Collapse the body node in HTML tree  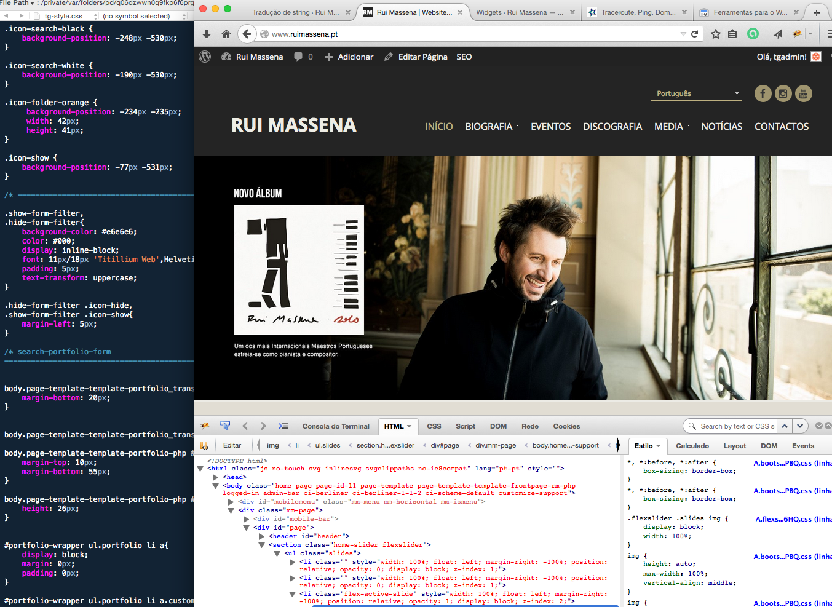[x=215, y=486]
